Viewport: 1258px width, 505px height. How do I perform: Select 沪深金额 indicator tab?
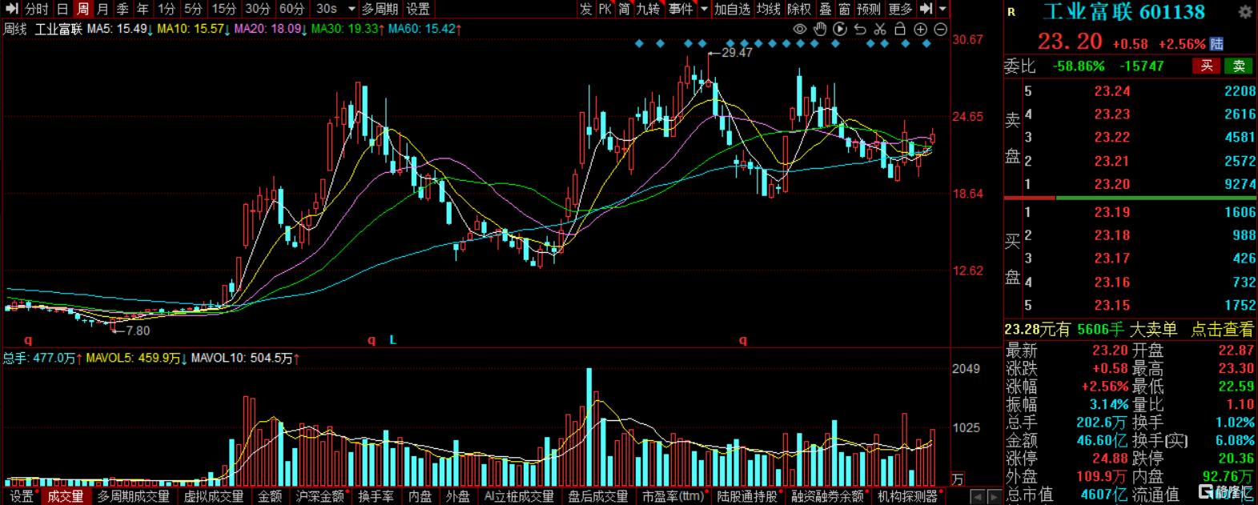[320, 496]
